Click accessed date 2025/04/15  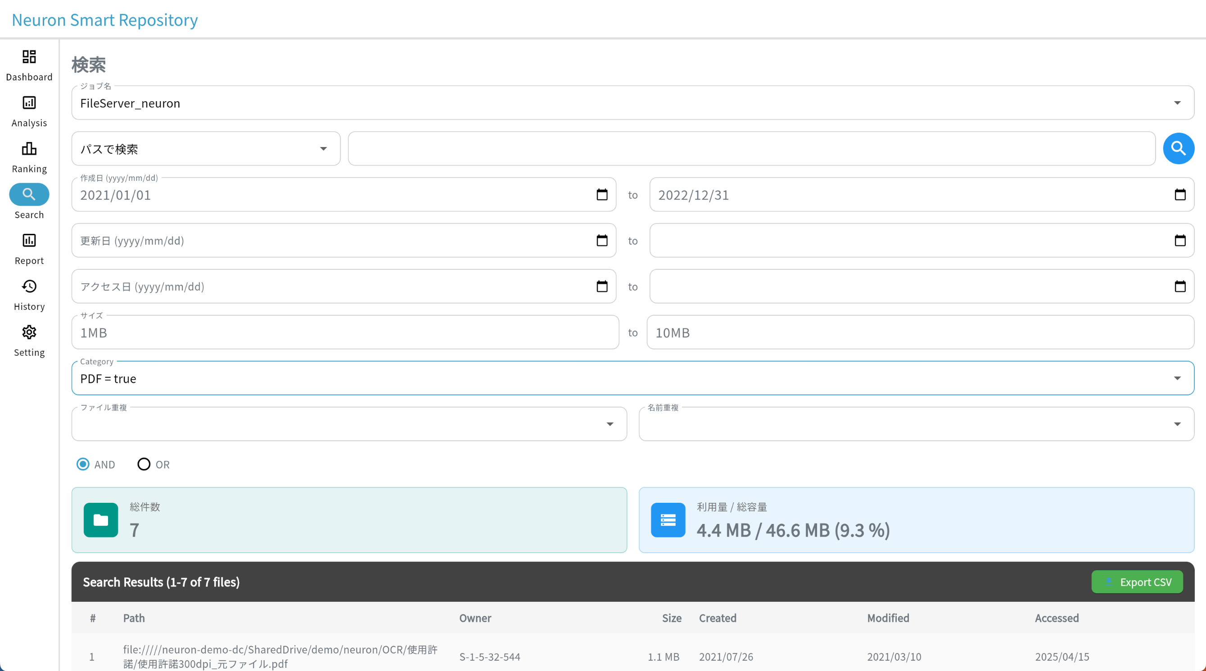tap(1062, 657)
